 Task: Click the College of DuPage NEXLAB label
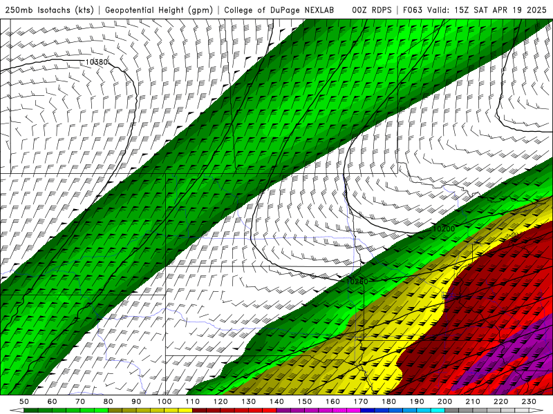[x=279, y=10]
